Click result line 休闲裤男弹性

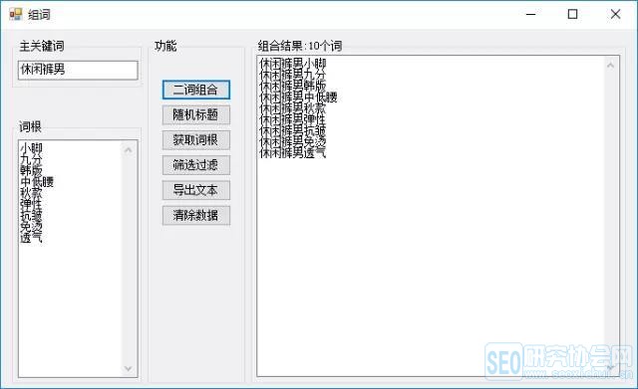[293, 119]
